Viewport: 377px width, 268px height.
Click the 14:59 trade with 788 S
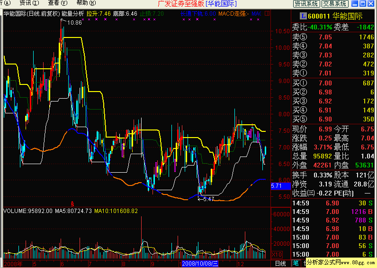[x=333, y=220]
